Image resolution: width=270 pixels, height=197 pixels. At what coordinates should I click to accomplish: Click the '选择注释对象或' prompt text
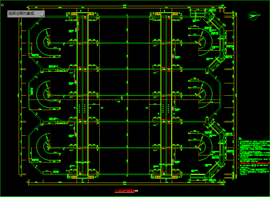21,13
